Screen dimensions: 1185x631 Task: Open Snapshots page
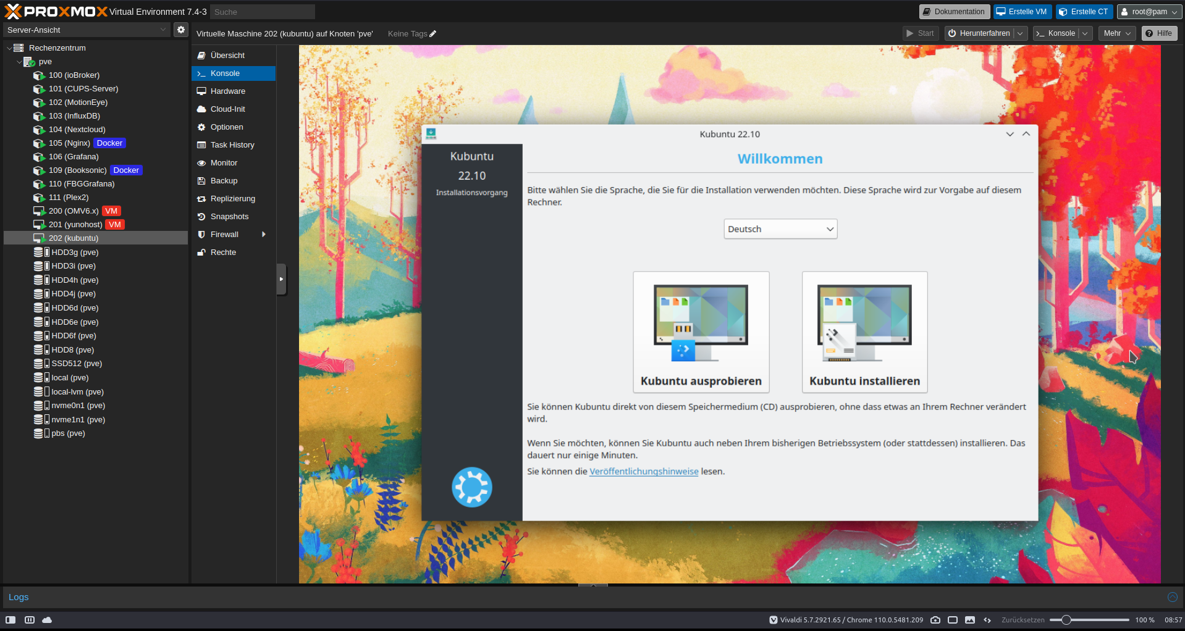(x=234, y=217)
